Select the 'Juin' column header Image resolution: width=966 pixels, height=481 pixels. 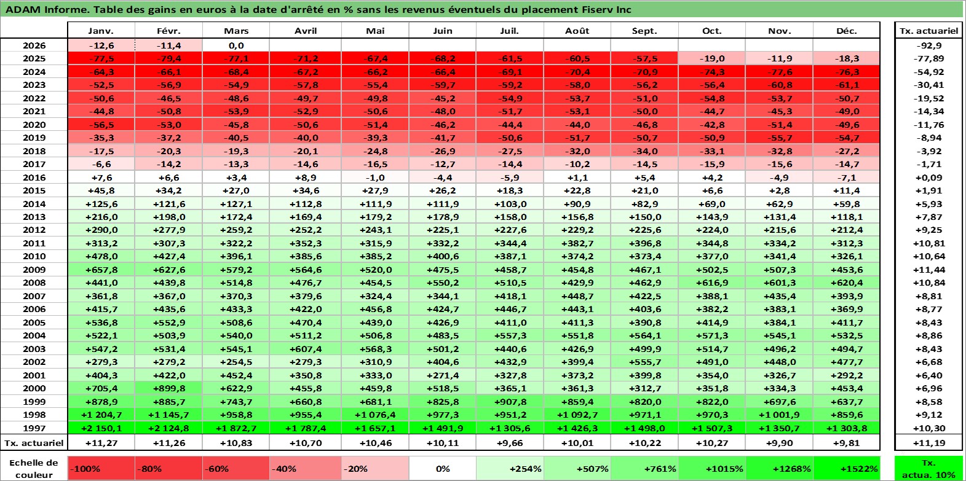tap(443, 31)
